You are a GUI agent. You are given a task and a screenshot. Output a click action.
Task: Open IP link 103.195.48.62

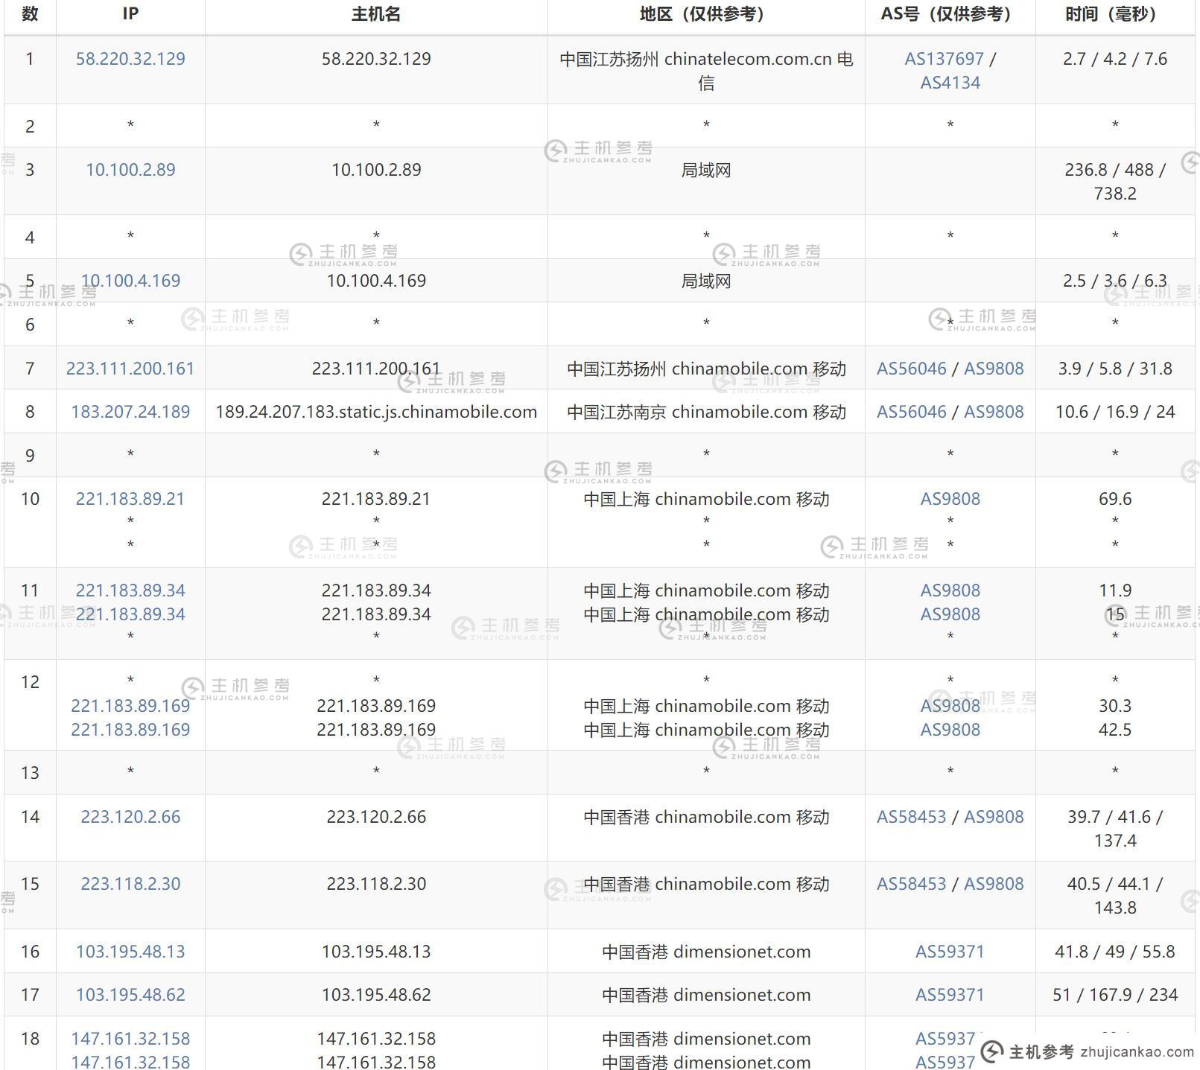pyautogui.click(x=130, y=995)
